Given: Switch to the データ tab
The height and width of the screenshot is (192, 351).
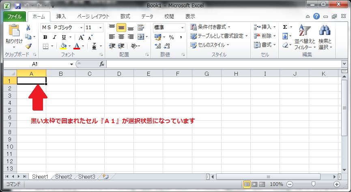Looking at the screenshot, I should [x=147, y=17].
